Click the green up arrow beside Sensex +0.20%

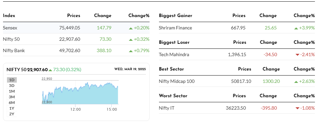tap(130, 28)
